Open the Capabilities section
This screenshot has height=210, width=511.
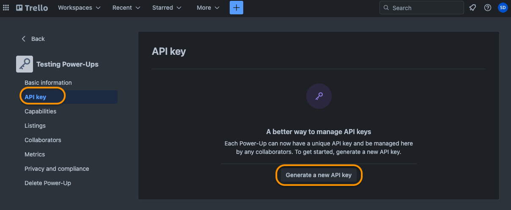(41, 111)
